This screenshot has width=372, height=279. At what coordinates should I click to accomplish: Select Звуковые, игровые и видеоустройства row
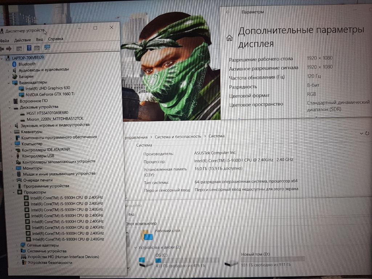tap(55, 125)
